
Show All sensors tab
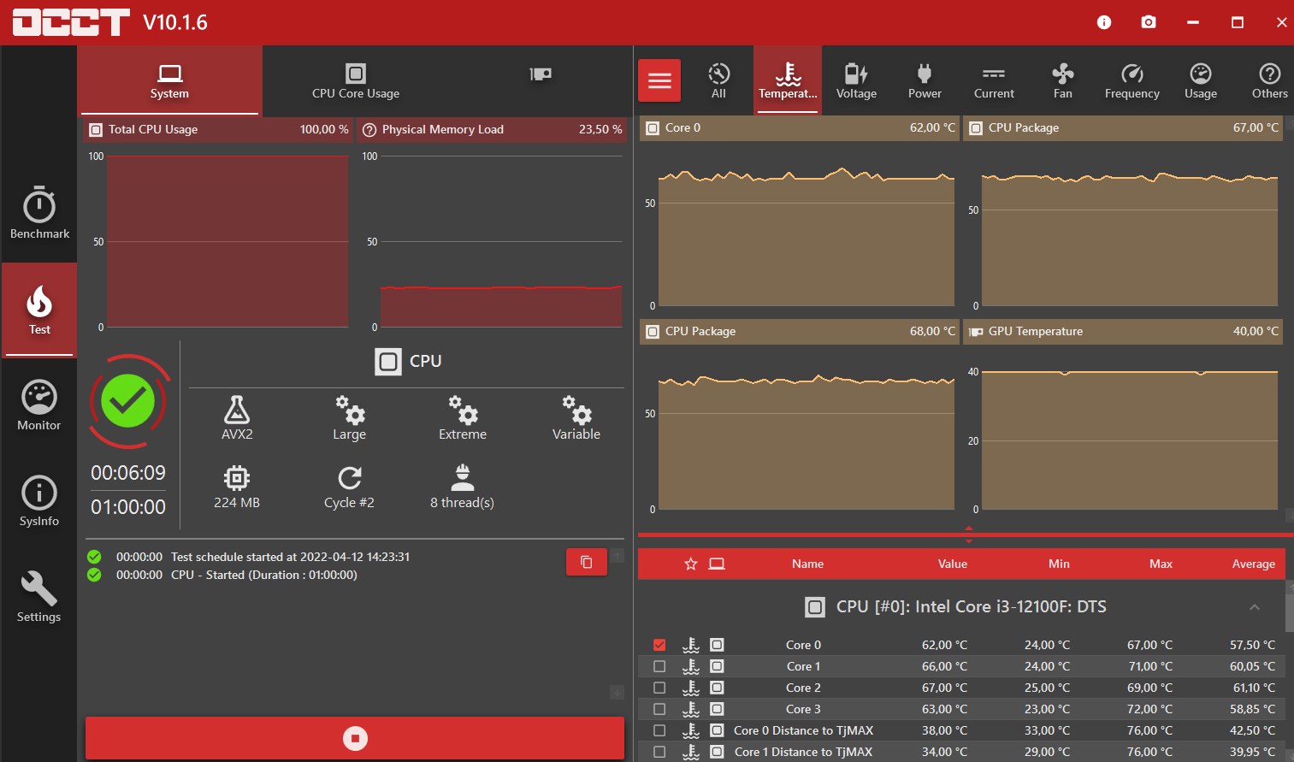718,80
